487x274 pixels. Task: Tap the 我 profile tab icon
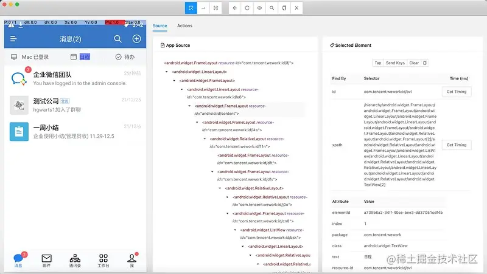(x=131, y=258)
